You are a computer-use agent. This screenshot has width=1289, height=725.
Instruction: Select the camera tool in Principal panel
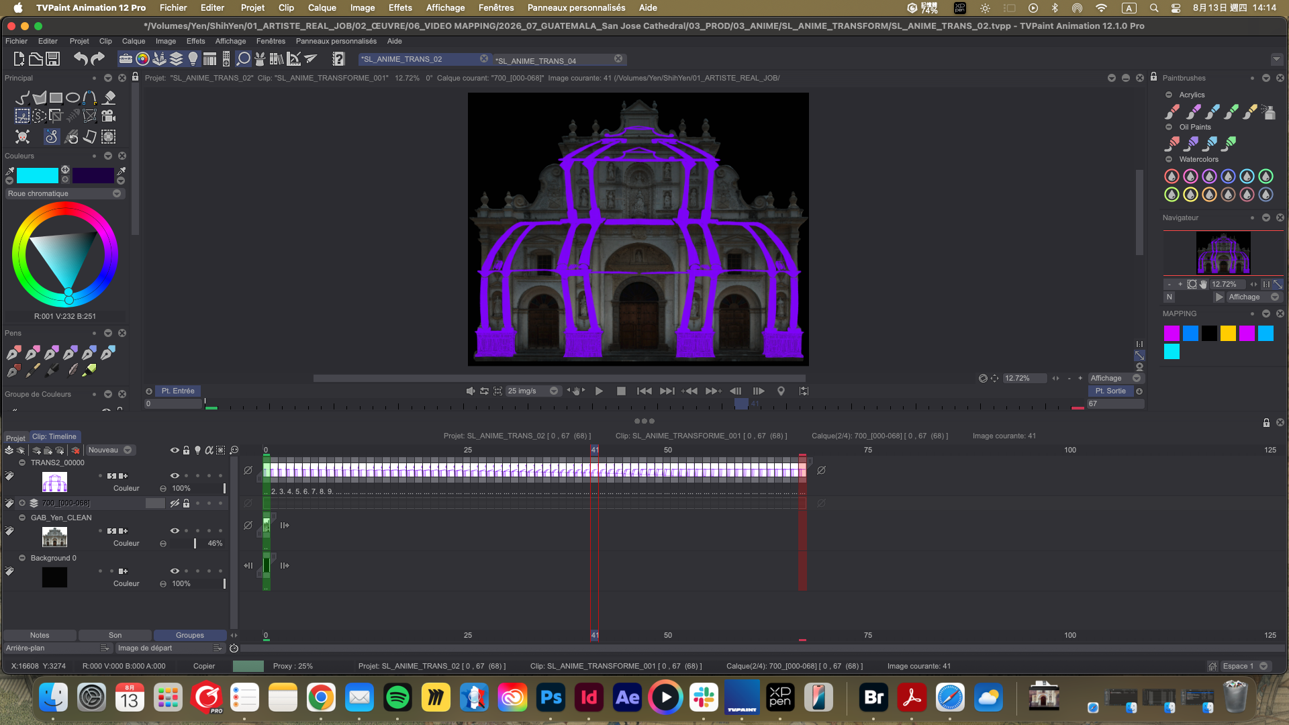[109, 116]
